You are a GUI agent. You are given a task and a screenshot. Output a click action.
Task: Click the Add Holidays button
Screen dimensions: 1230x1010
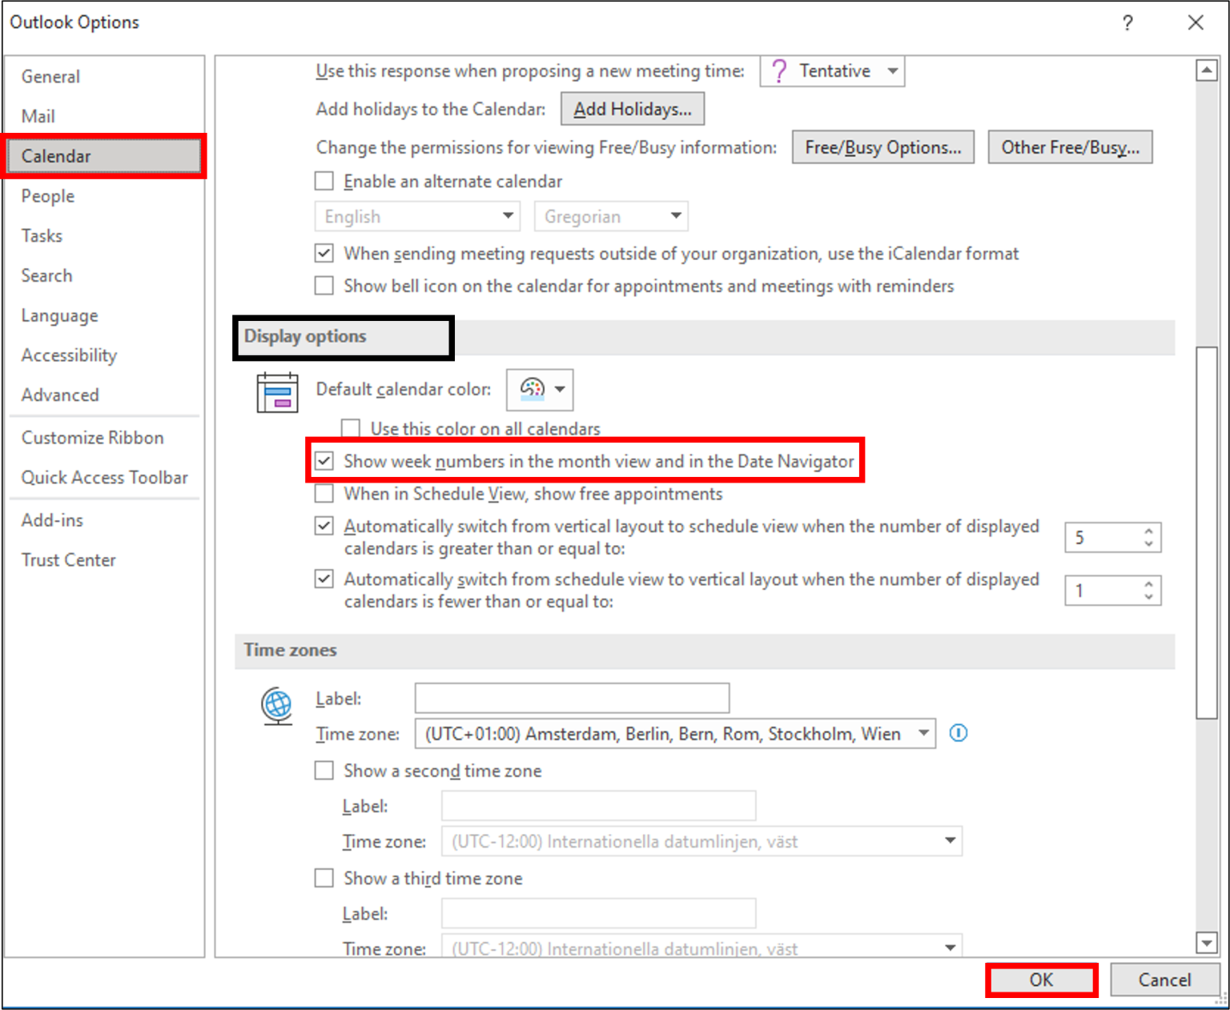point(632,109)
